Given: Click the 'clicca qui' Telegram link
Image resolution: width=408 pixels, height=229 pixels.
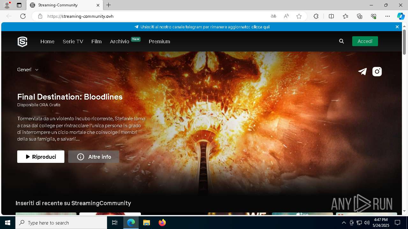Looking at the screenshot, I should (x=260, y=27).
